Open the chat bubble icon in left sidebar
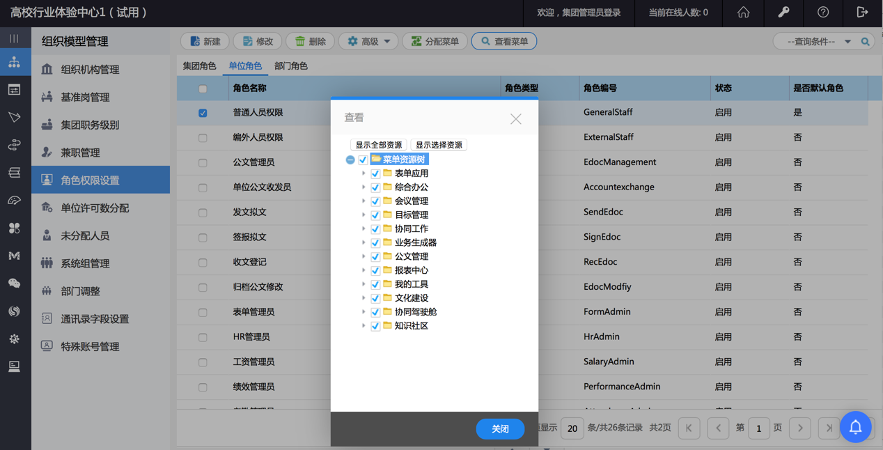This screenshot has height=450, width=883. [x=14, y=283]
